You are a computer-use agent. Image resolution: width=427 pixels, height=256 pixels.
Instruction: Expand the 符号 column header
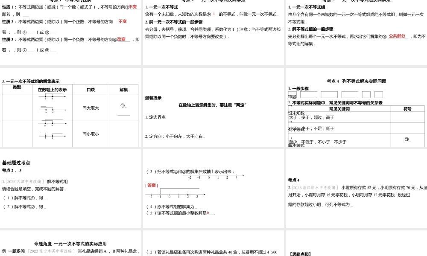[x=408, y=108]
